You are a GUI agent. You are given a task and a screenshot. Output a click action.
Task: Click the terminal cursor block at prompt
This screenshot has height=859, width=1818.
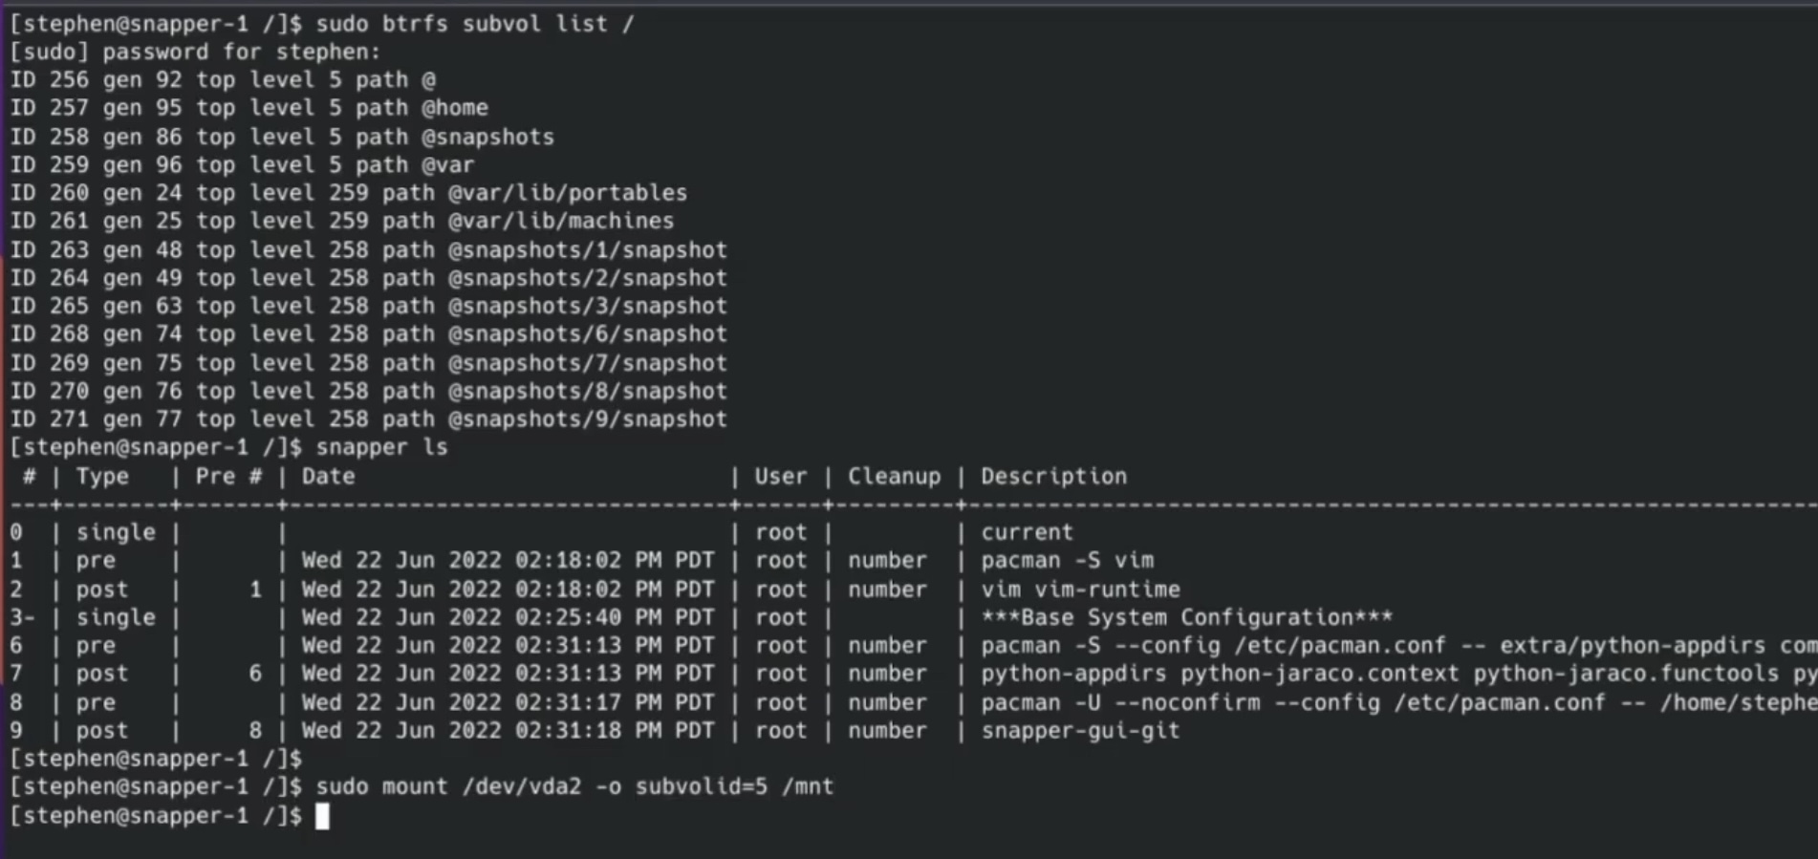coord(322,816)
